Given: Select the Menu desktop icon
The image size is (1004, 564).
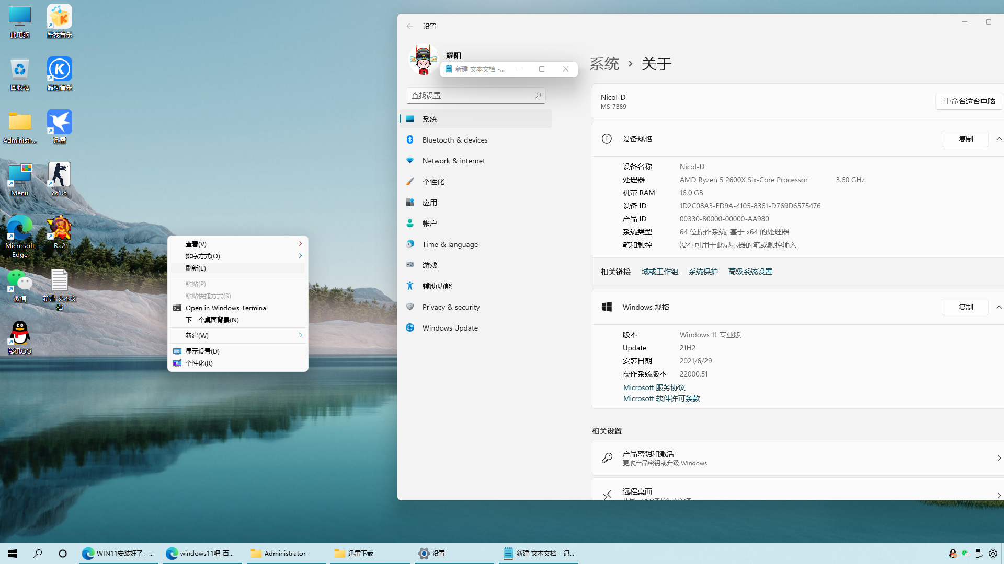Looking at the screenshot, I should click(x=20, y=180).
